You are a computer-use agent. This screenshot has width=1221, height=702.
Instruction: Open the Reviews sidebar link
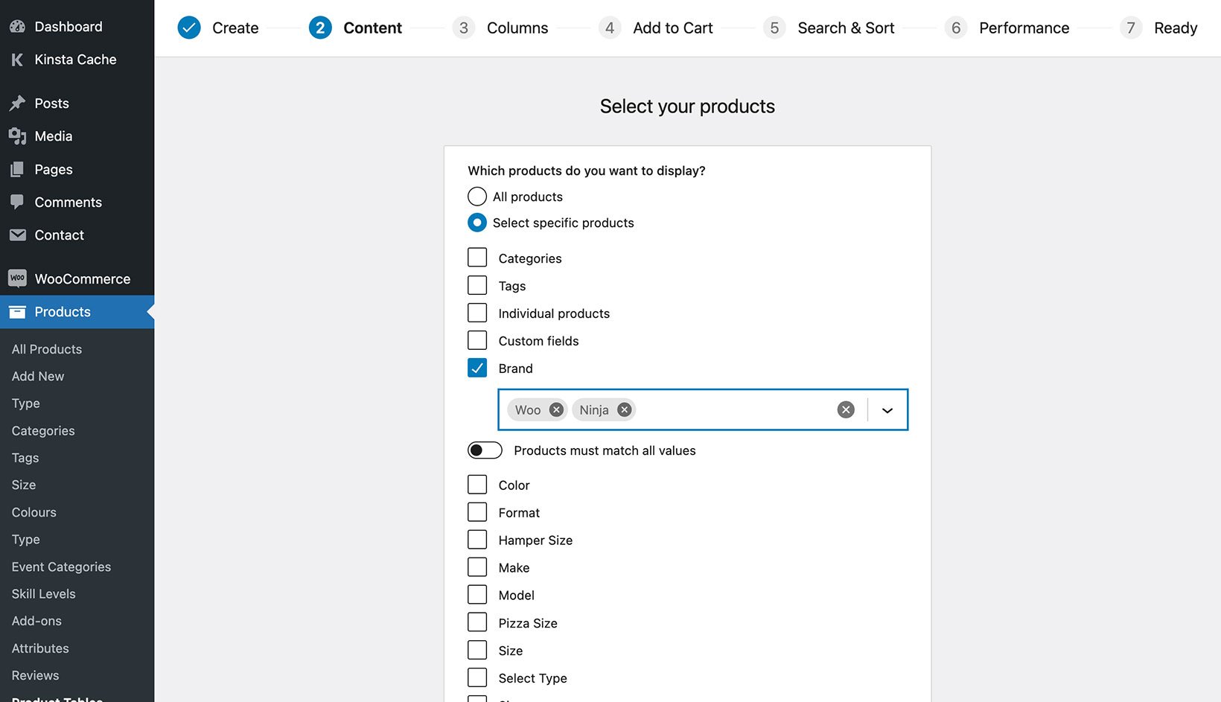click(x=34, y=675)
